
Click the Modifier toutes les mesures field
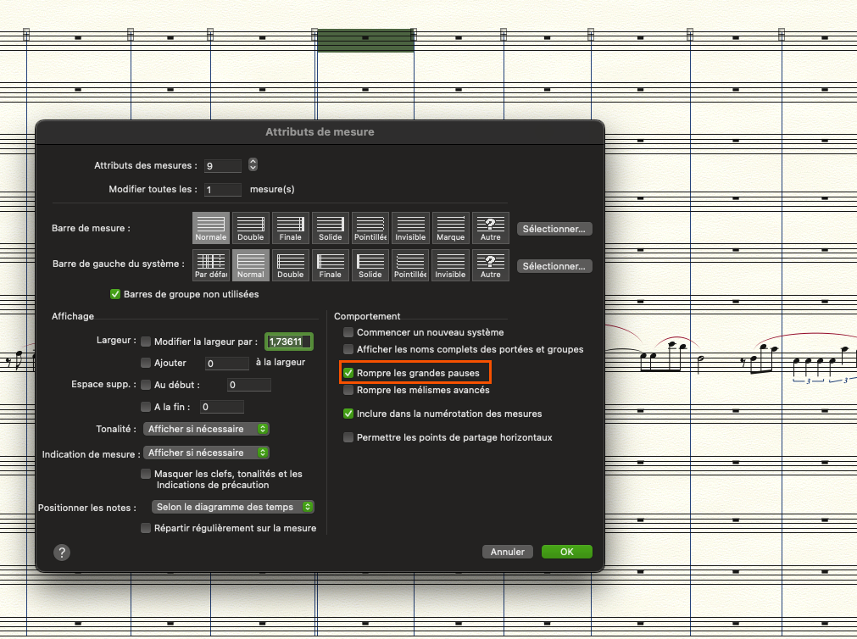tap(222, 190)
